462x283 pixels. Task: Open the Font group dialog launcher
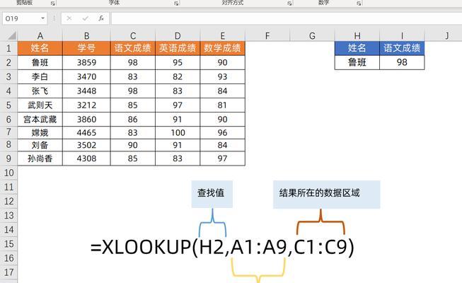176,4
